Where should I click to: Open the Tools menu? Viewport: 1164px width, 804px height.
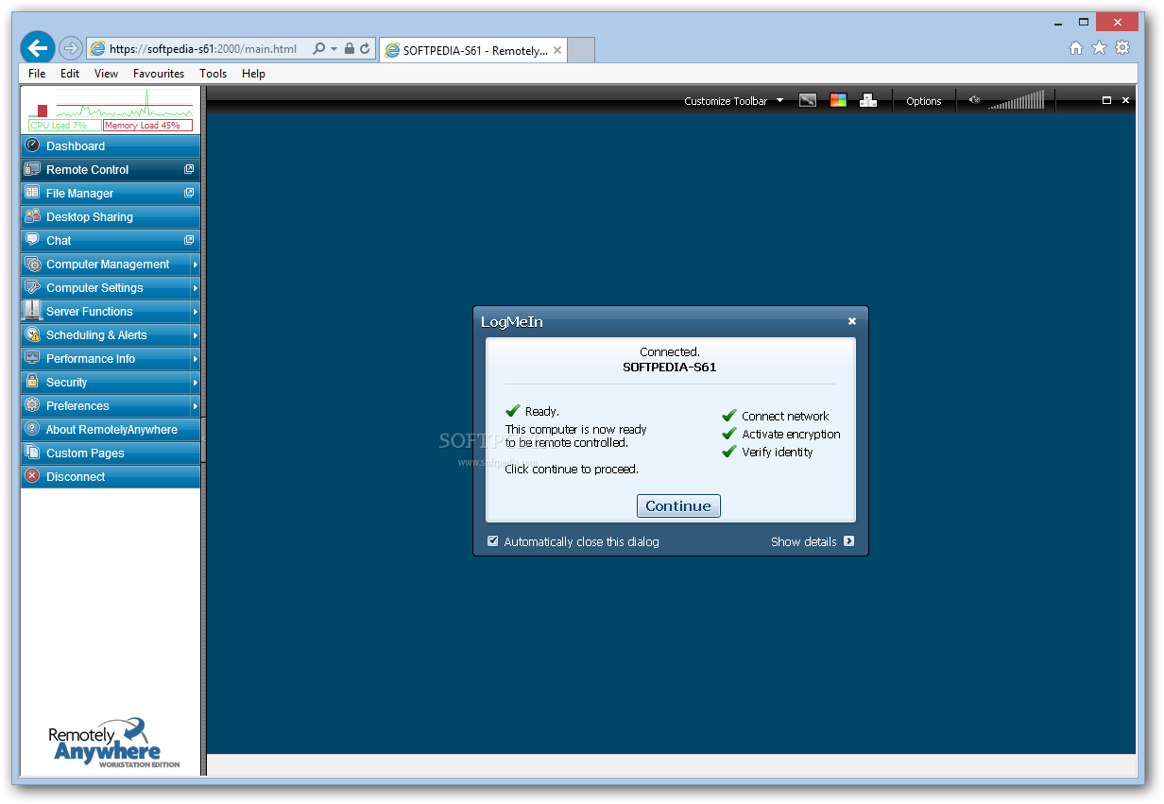pos(214,74)
